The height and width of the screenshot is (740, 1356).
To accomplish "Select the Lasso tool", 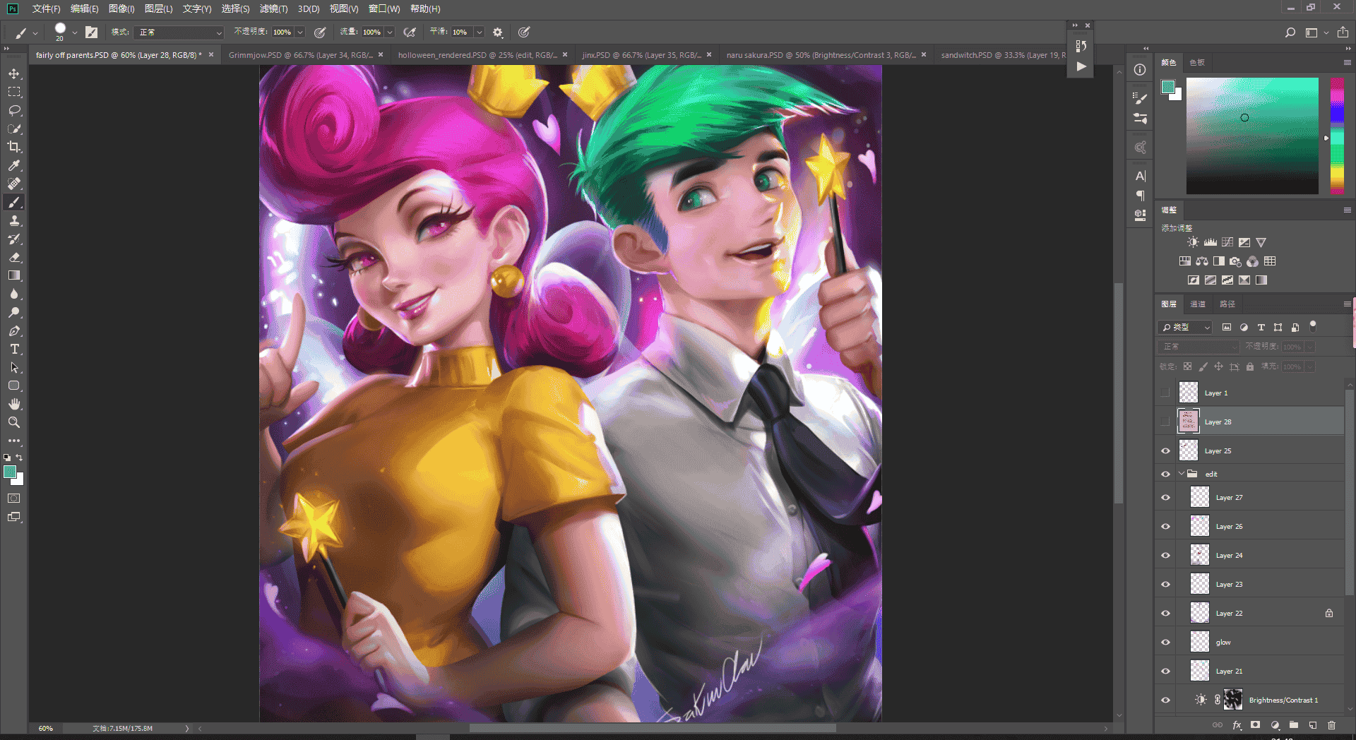I will [14, 110].
